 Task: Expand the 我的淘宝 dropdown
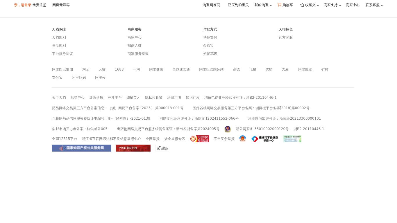(x=263, y=5)
